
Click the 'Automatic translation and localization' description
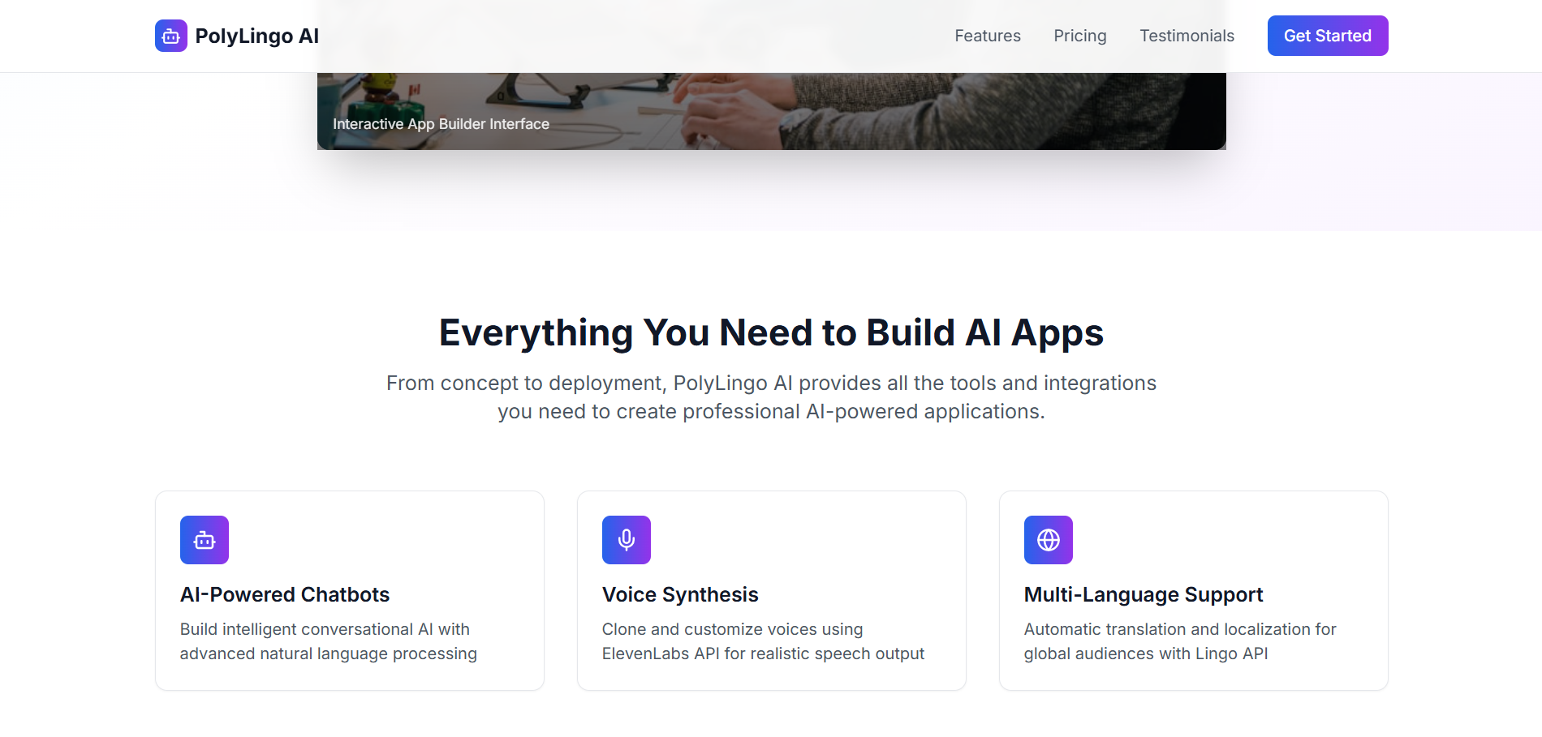coord(1180,641)
